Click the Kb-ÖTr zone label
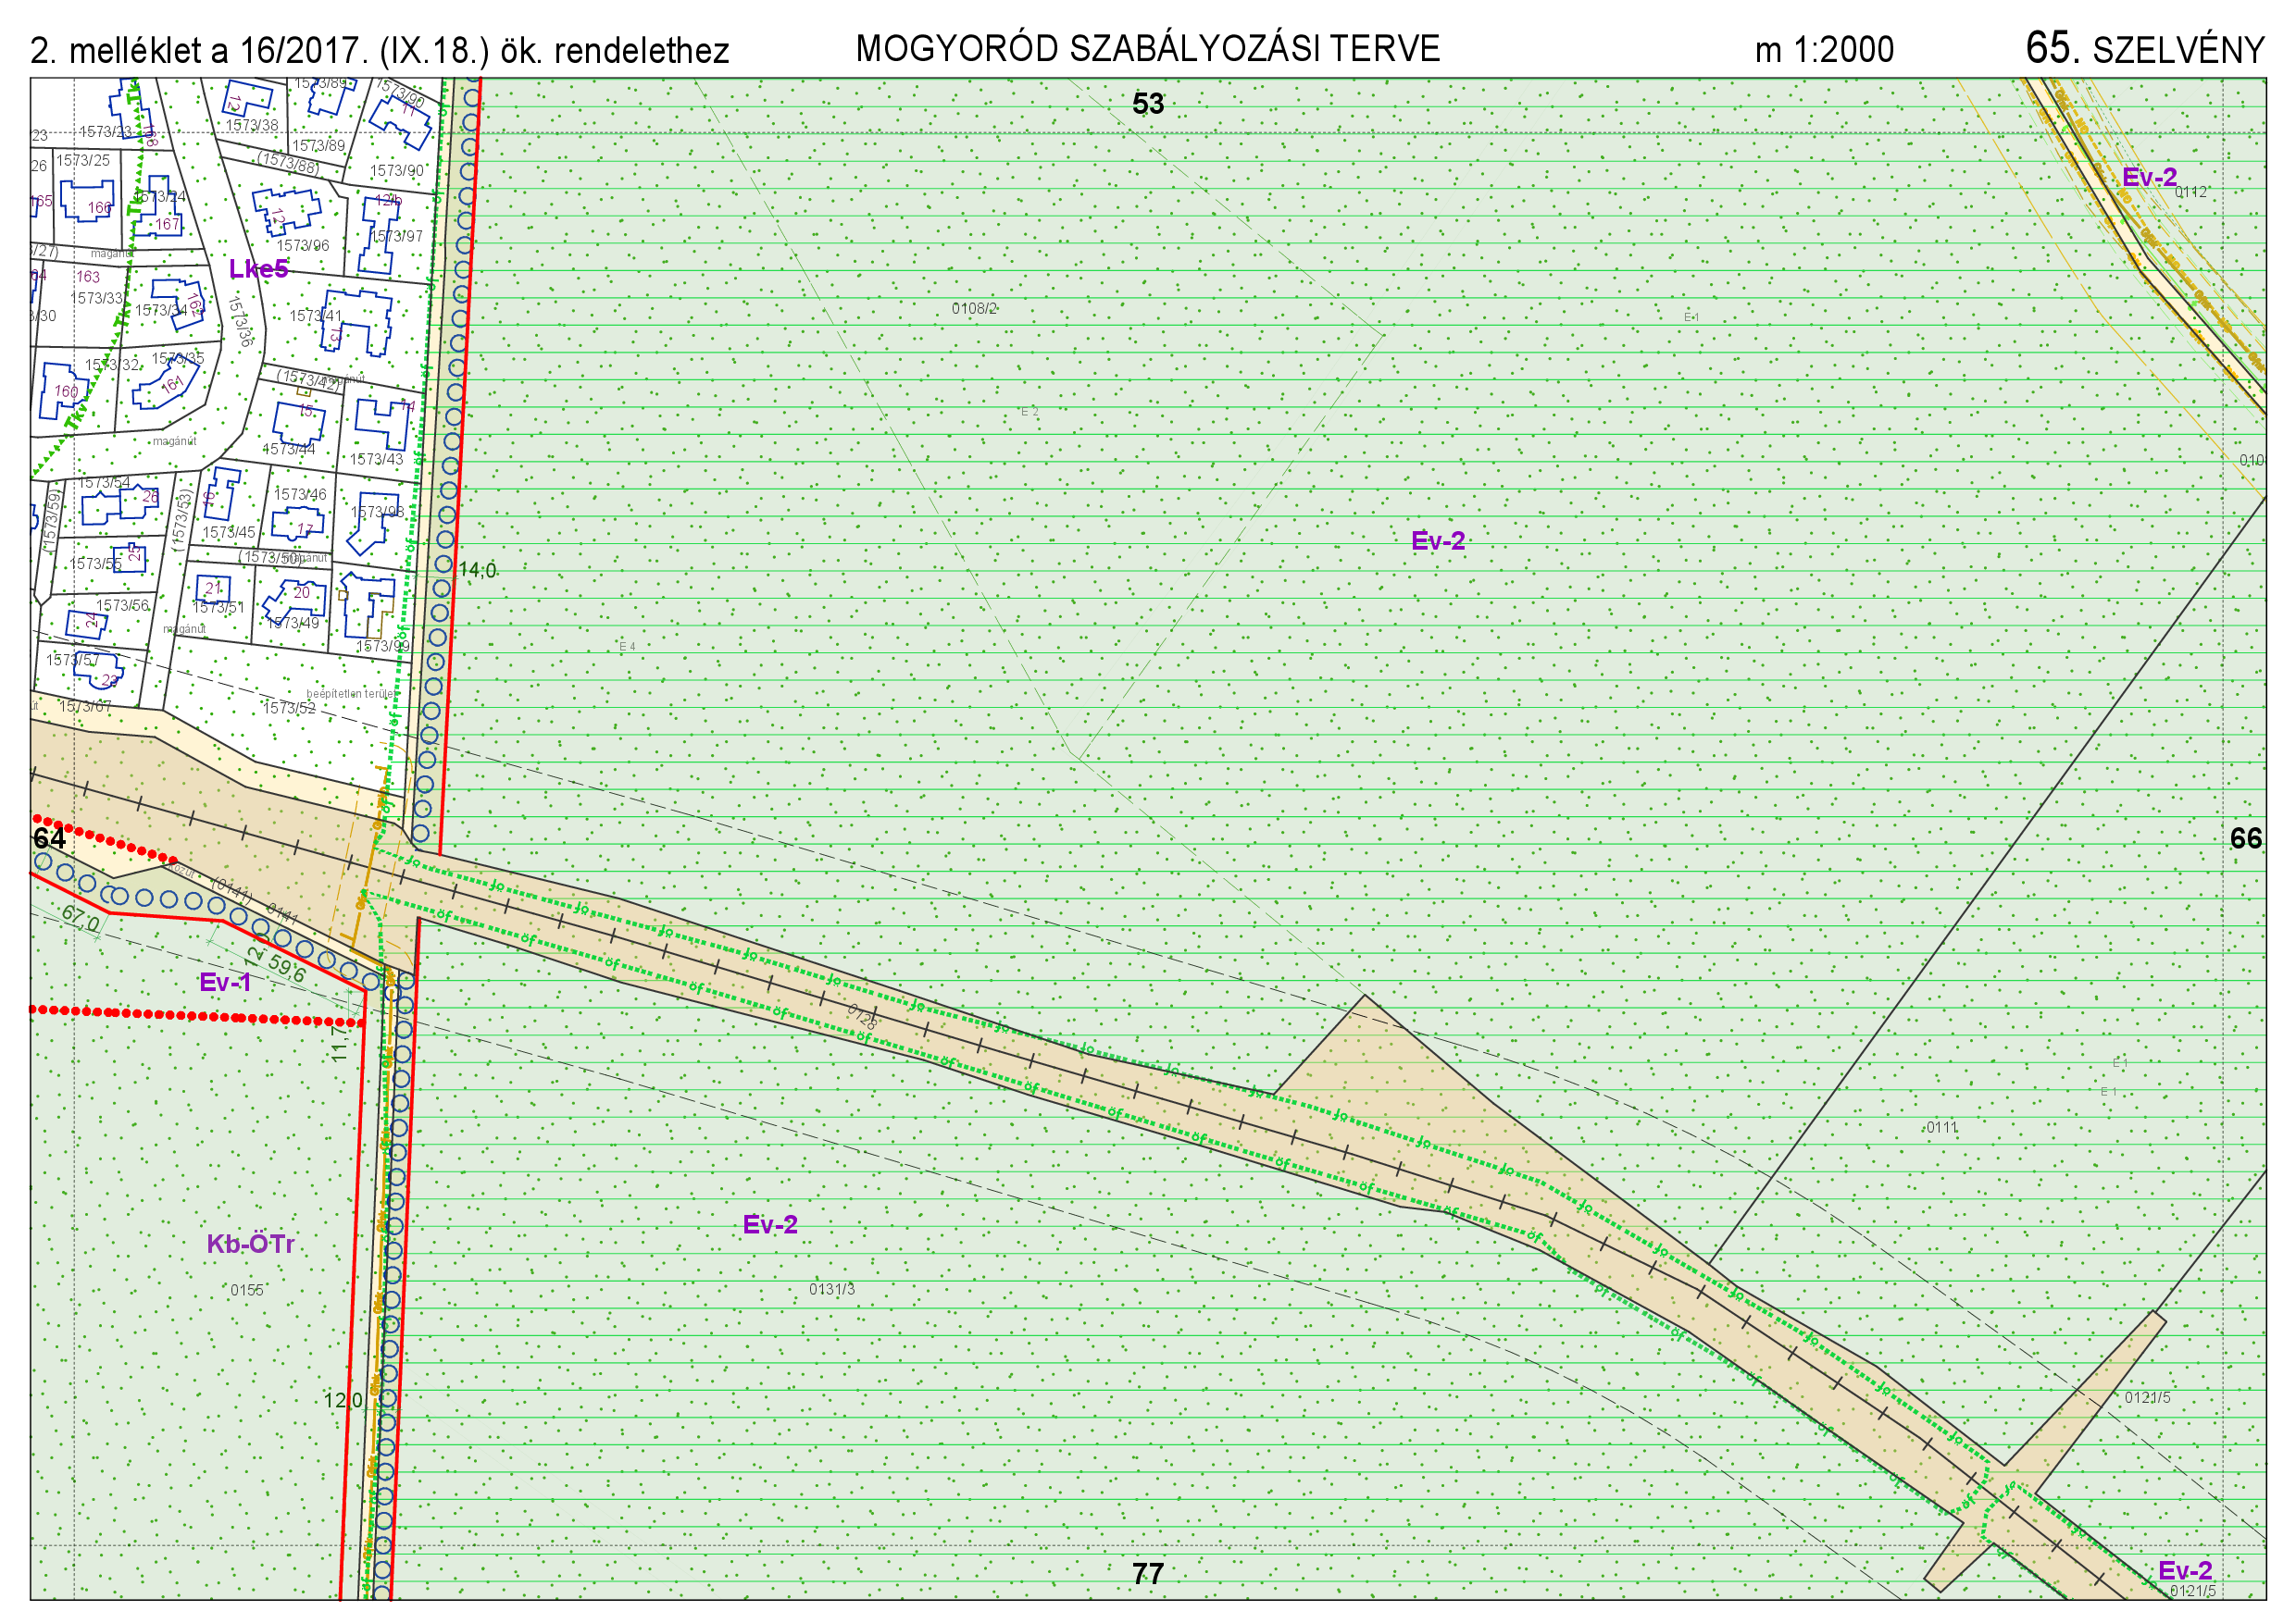 tap(250, 1245)
